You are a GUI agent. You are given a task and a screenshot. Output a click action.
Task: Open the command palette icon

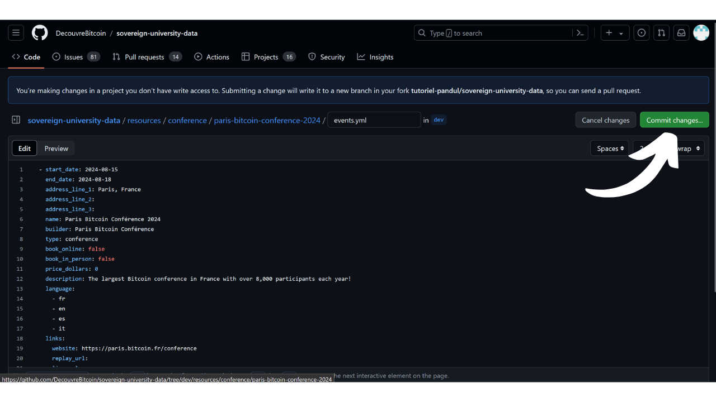pyautogui.click(x=580, y=33)
